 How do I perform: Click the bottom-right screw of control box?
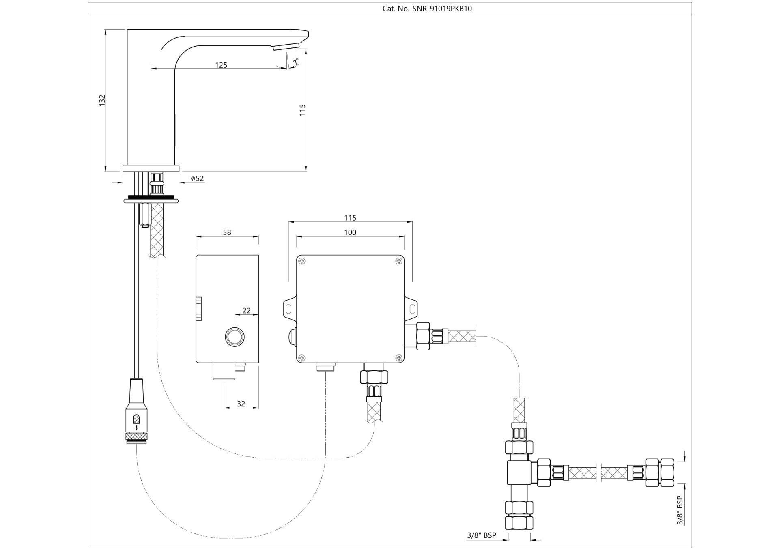click(x=399, y=357)
